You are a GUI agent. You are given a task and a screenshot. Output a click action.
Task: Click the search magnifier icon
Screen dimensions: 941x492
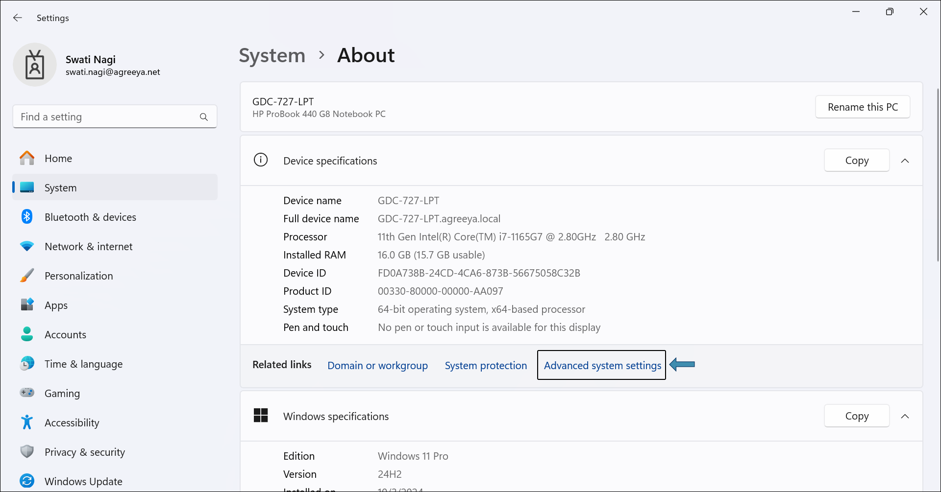click(x=204, y=117)
